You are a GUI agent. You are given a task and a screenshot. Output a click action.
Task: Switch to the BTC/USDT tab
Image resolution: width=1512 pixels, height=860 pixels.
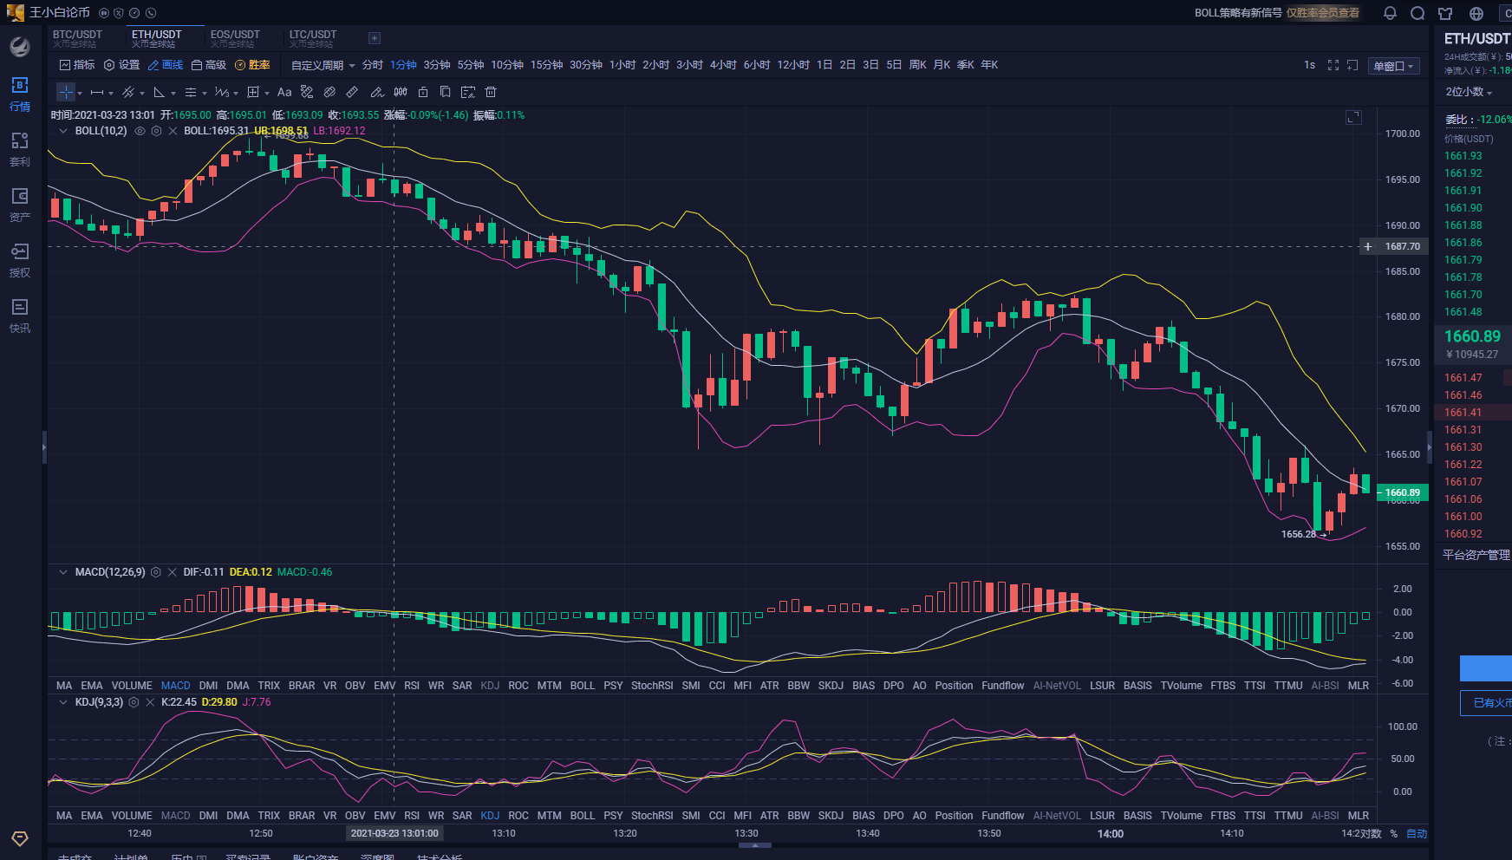(78, 38)
